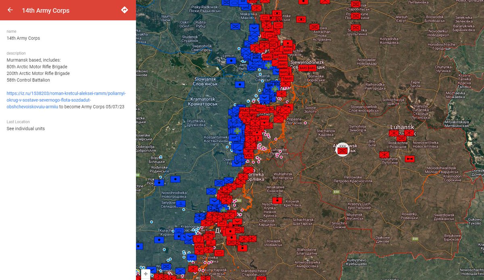Select the blue infantry marker west of Makiivka

(236, 27)
